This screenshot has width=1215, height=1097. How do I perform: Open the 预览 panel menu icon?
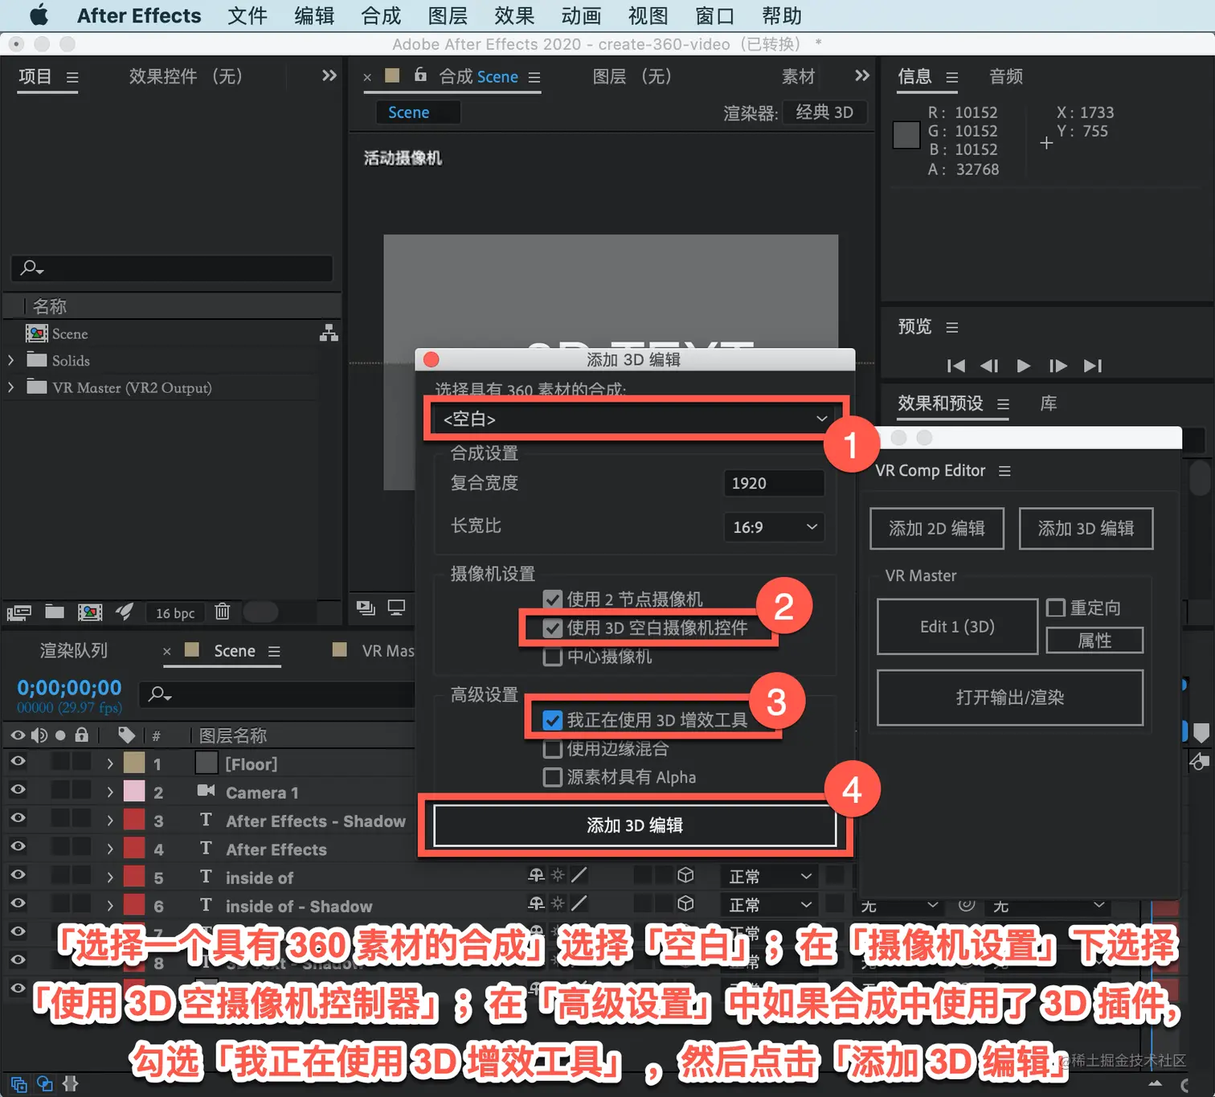tap(952, 327)
